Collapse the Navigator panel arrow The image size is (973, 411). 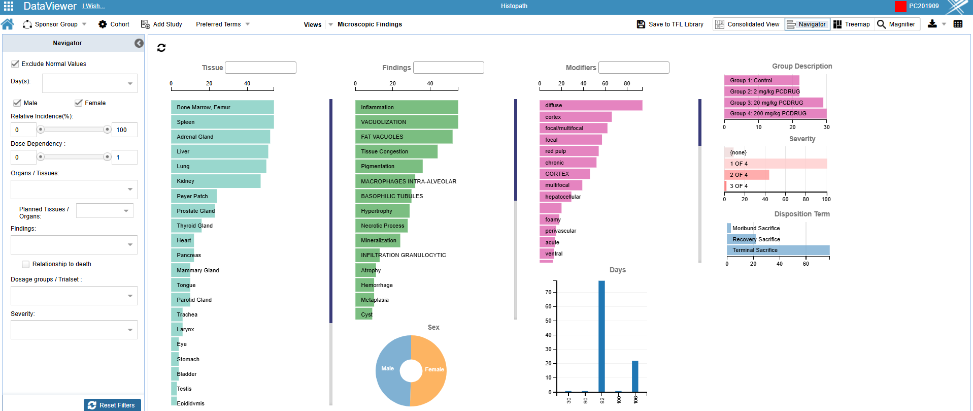pos(139,43)
